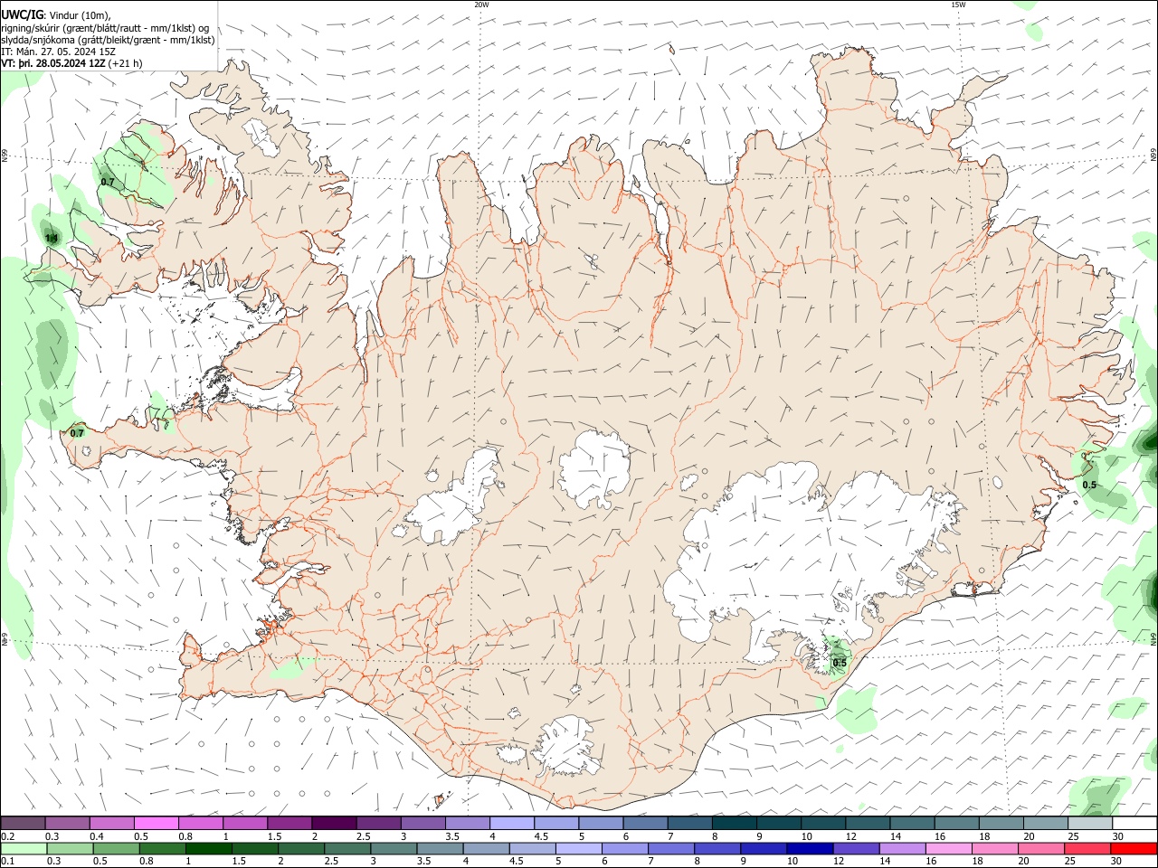Select the dark teal 8 swatch in upper legend row

pyautogui.click(x=734, y=824)
